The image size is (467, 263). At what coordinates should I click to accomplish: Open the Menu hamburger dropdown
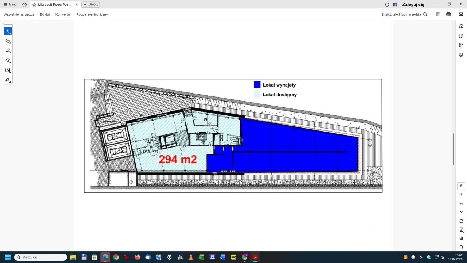click(10, 4)
